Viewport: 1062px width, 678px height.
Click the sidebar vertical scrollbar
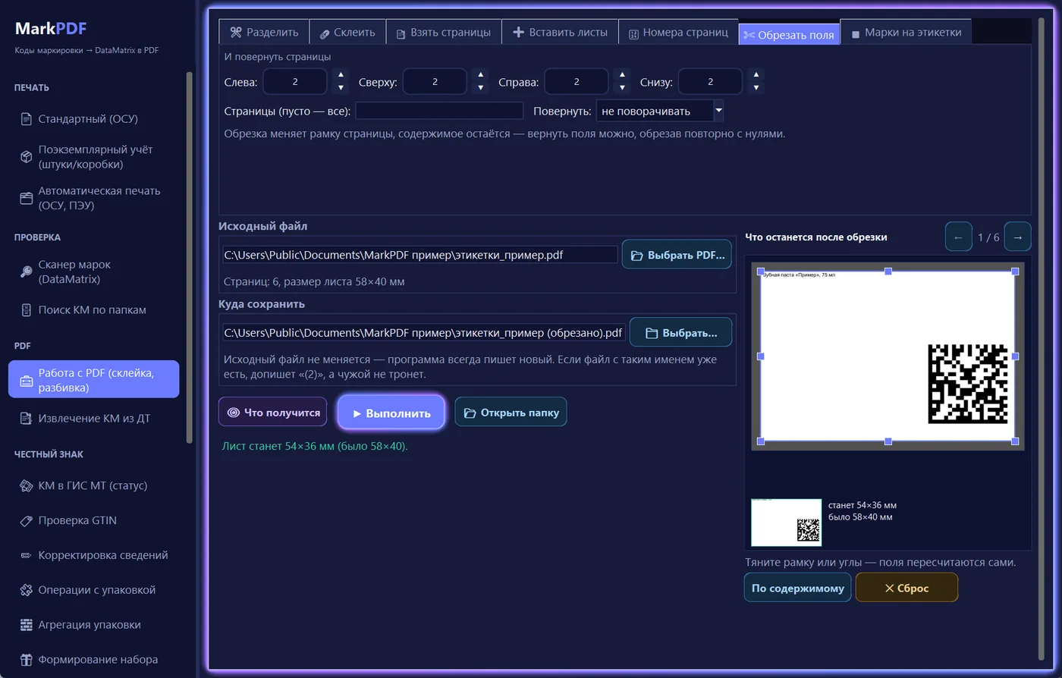pyautogui.click(x=189, y=257)
